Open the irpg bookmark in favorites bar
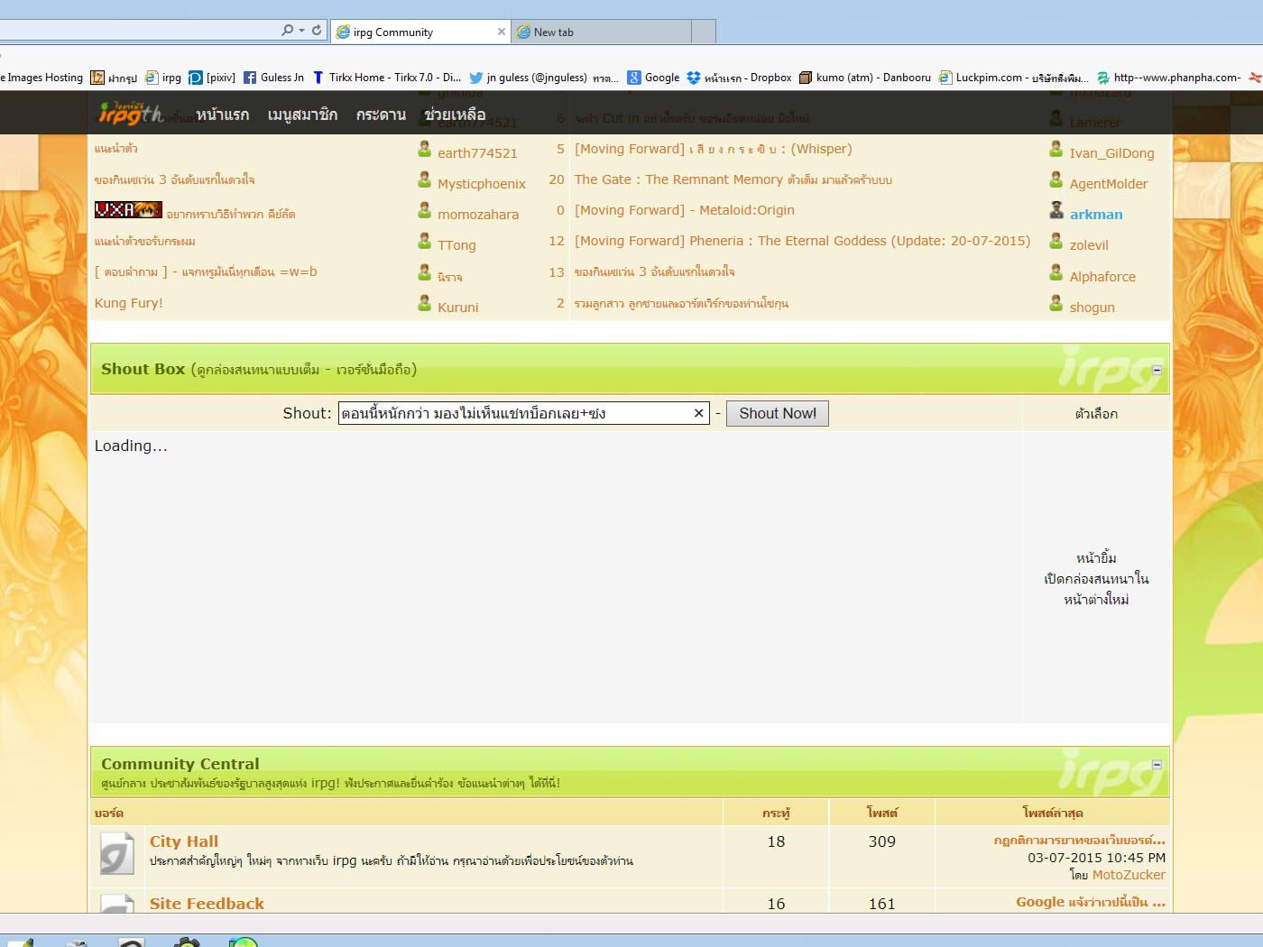Viewport: 1263px width, 947px height. (x=163, y=78)
